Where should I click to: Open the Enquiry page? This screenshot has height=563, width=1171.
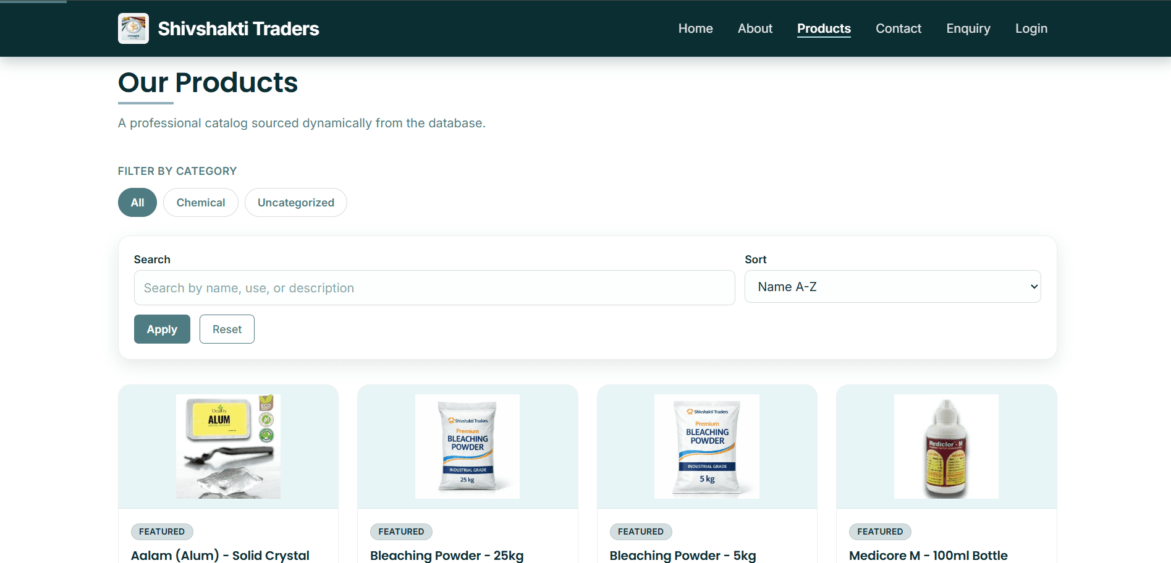[968, 28]
